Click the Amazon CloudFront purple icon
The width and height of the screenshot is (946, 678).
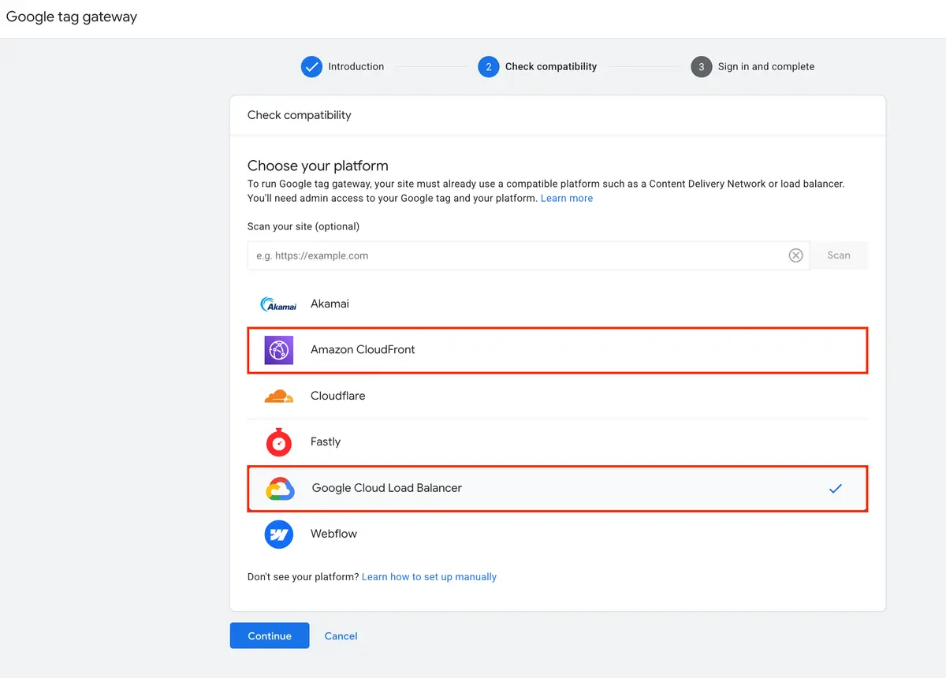(278, 350)
